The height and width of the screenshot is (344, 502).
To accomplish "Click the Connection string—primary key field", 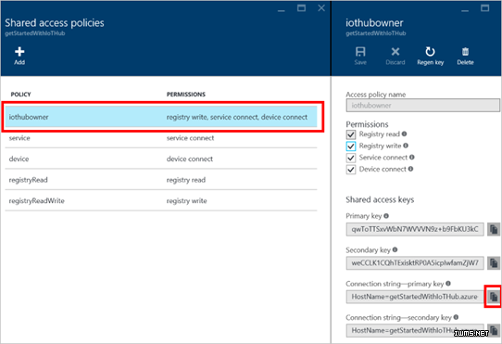I will click(415, 297).
